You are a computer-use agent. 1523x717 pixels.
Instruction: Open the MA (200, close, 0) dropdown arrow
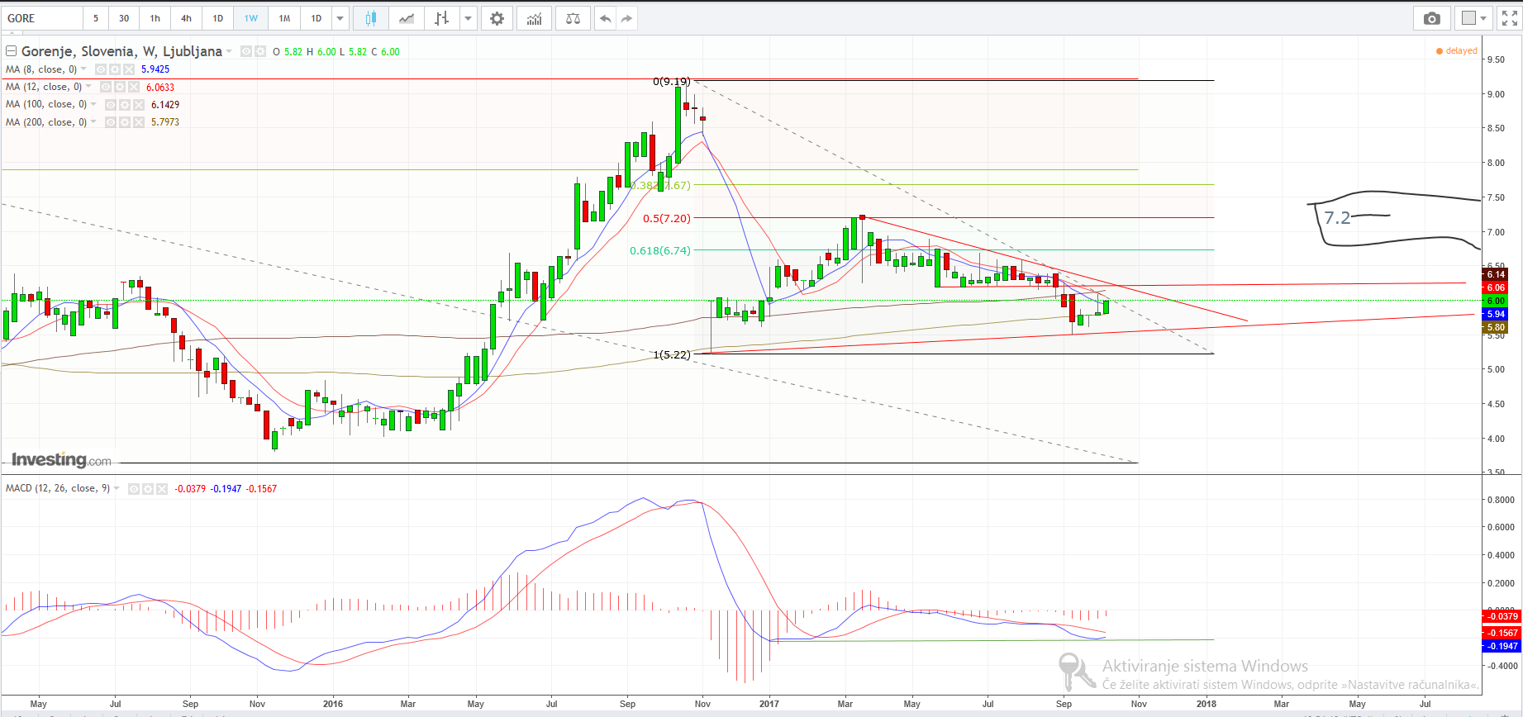tap(93, 122)
